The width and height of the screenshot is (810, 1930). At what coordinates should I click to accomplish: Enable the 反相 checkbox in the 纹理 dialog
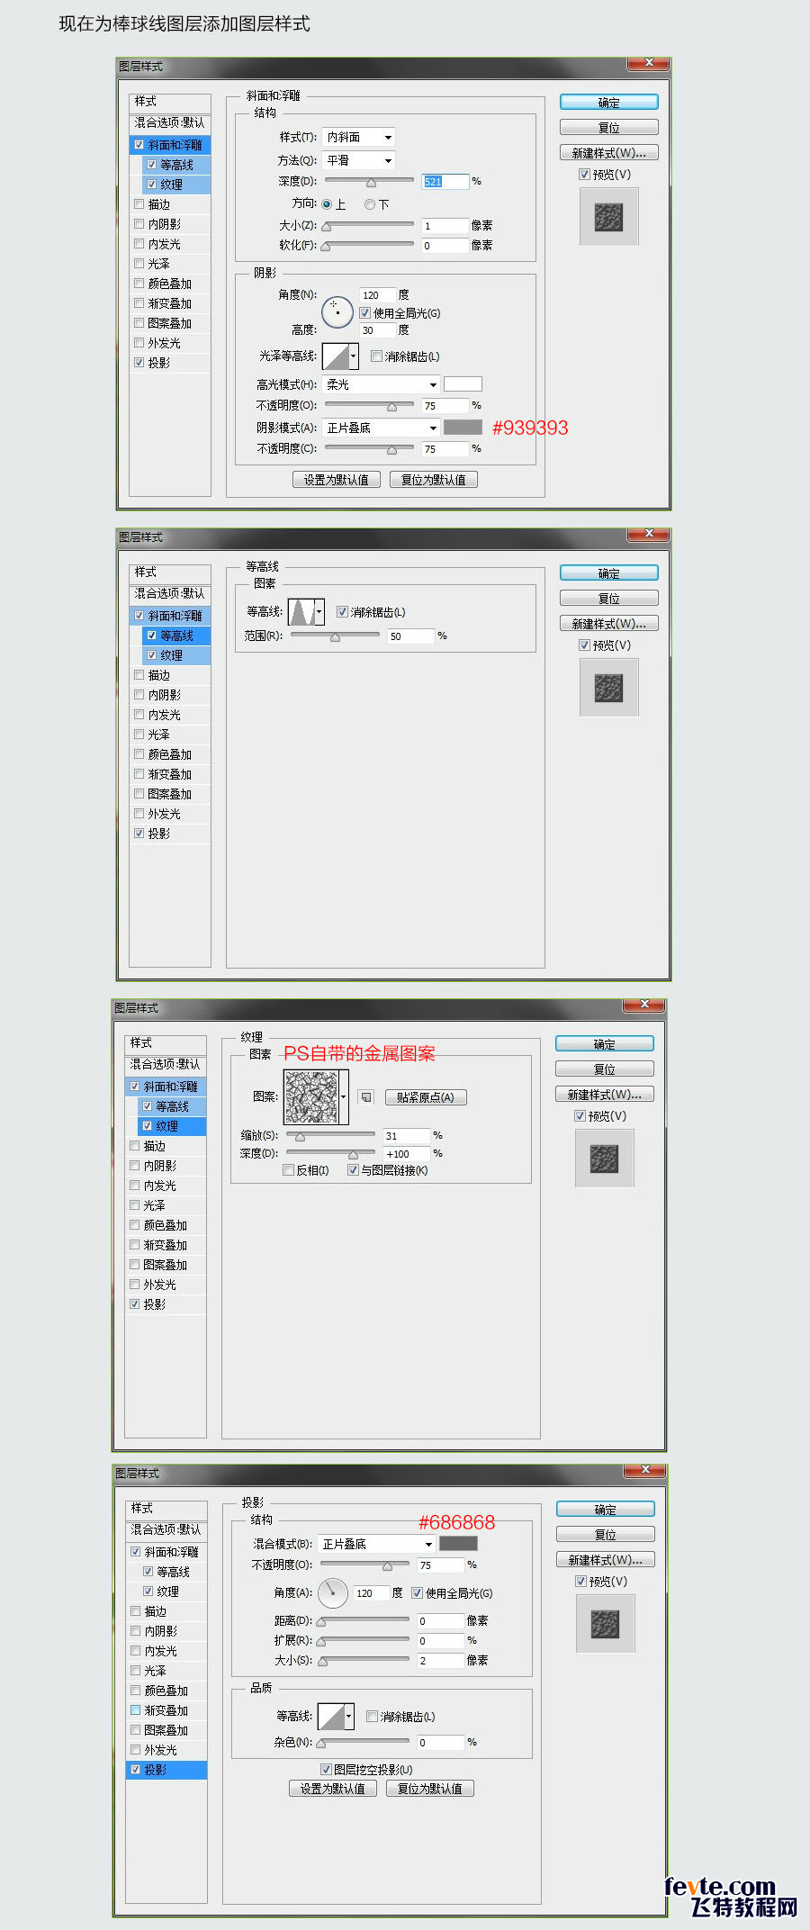click(289, 1170)
